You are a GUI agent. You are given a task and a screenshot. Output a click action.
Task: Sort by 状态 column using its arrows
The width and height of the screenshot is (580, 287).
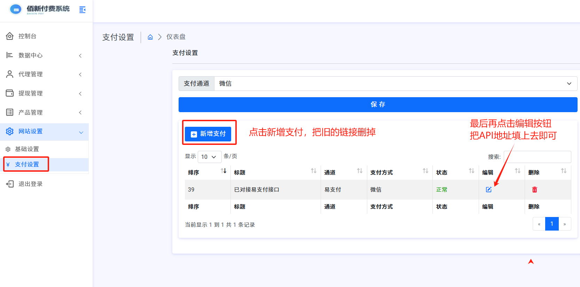(x=471, y=171)
